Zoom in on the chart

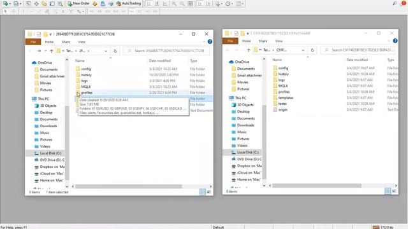point(174,4)
